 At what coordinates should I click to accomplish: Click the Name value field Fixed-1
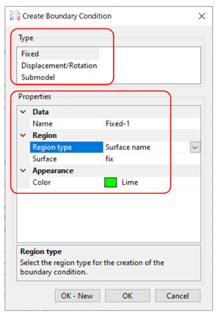(x=152, y=124)
